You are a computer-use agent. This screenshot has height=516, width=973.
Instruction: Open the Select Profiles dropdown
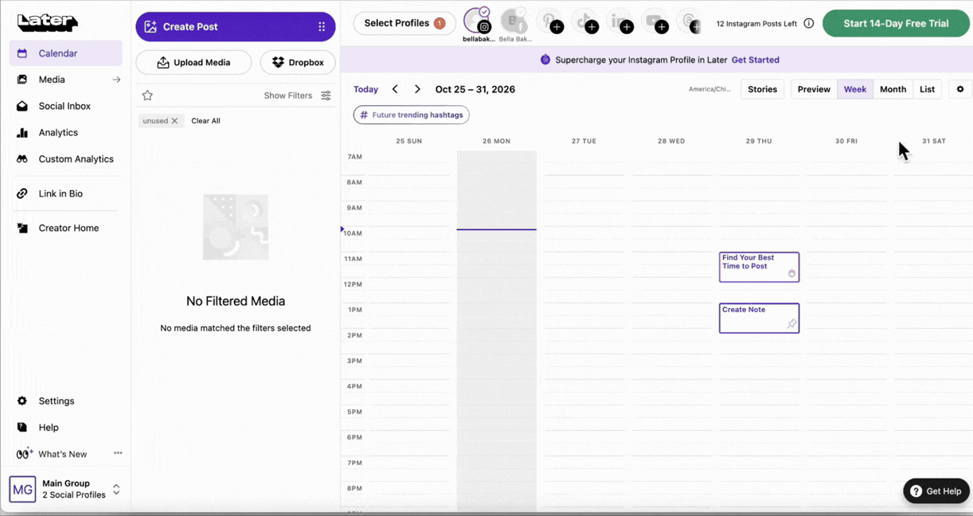(404, 23)
